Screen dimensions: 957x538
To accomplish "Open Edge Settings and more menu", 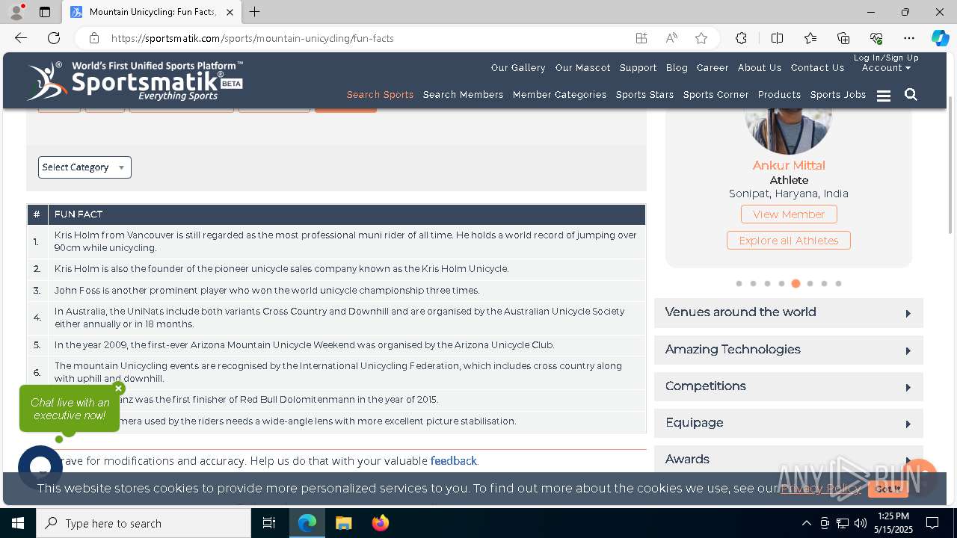I will [909, 38].
